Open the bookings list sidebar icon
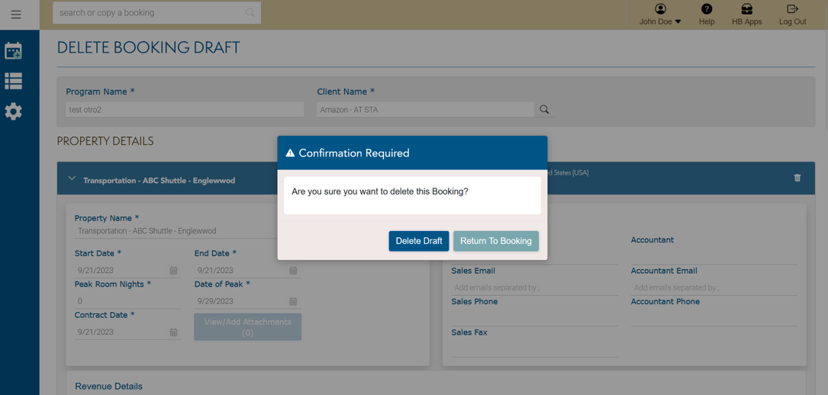The image size is (828, 395). tap(13, 82)
